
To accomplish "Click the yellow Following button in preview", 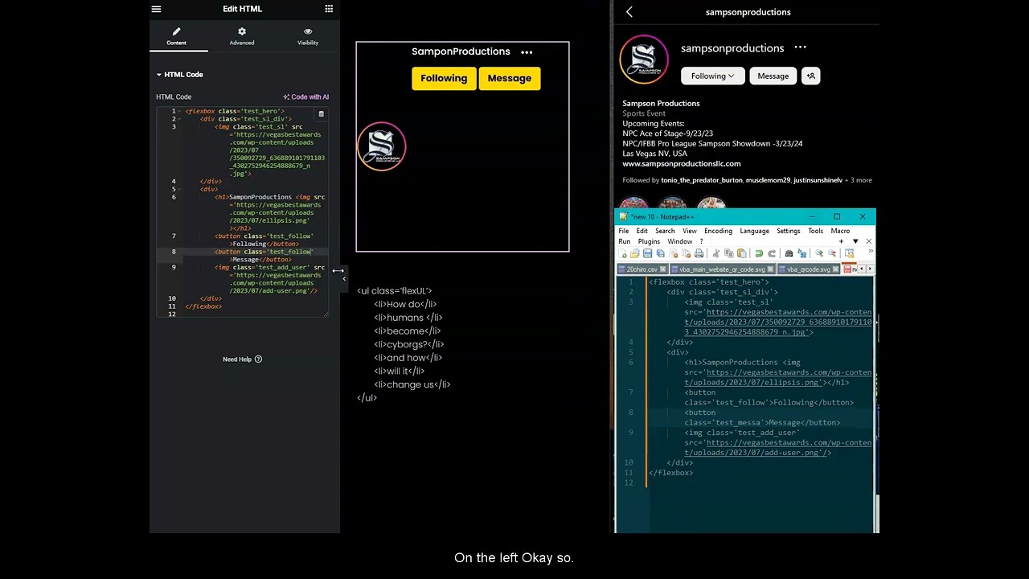I will [x=444, y=78].
